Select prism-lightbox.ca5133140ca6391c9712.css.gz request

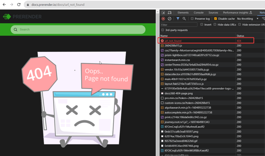[x=192, y=55]
